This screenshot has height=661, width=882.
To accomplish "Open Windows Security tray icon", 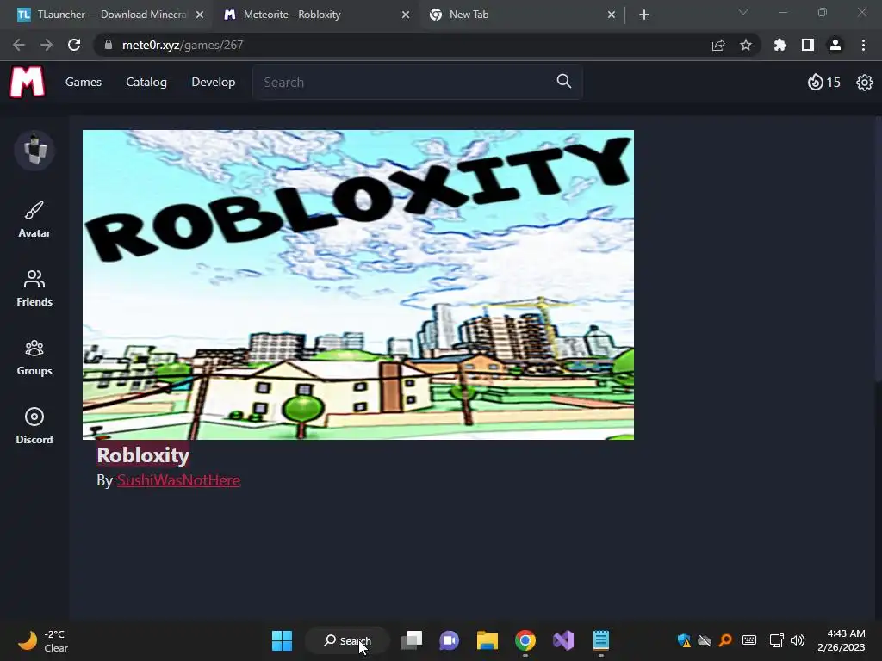I will tap(683, 640).
